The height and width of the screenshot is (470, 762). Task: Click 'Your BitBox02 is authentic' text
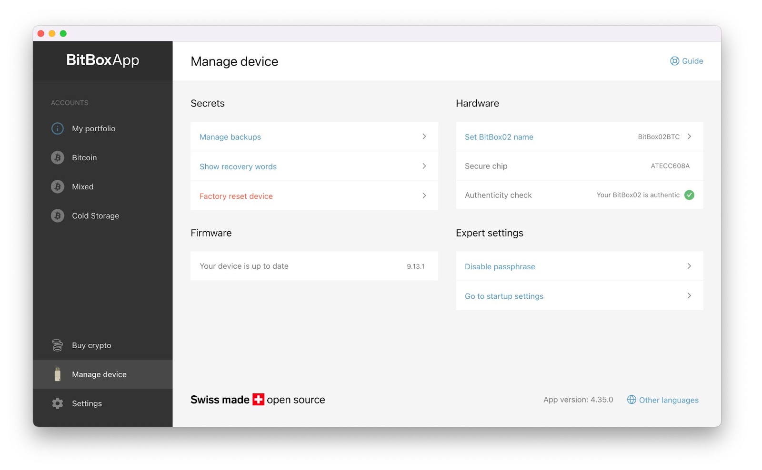tap(638, 195)
